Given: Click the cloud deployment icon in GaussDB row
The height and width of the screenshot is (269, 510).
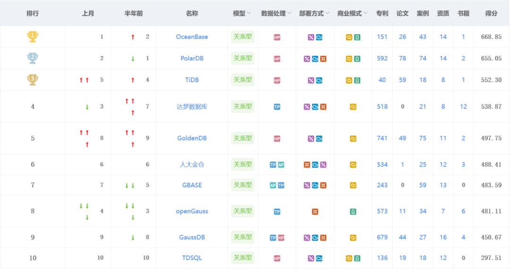Looking at the screenshot, I should tap(315, 238).
